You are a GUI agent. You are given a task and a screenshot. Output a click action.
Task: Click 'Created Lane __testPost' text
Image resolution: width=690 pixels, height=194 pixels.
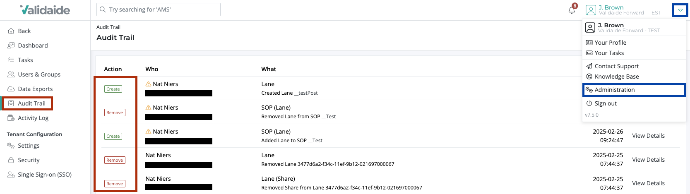point(289,93)
